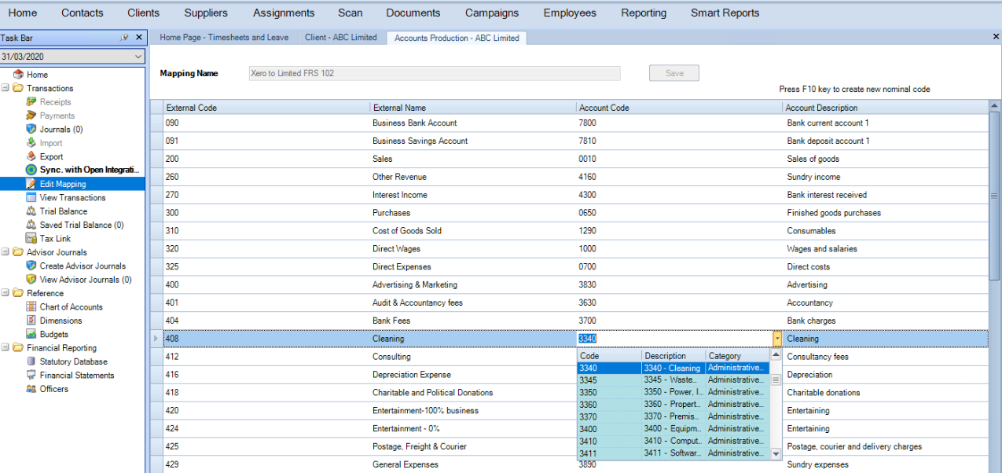
Task: Collapse the Transactions tree node
Action: coord(6,88)
